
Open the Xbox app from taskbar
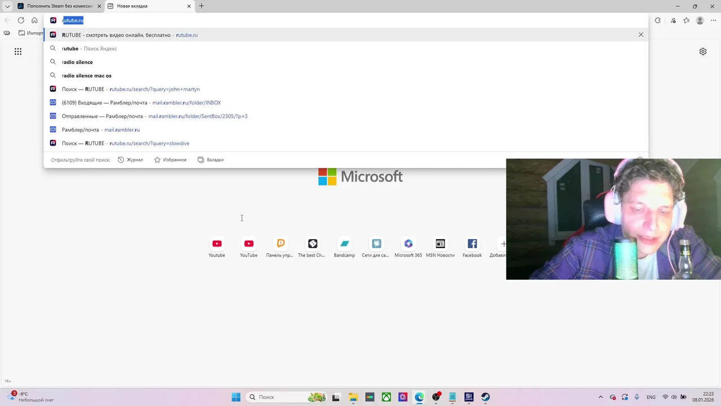(x=386, y=397)
